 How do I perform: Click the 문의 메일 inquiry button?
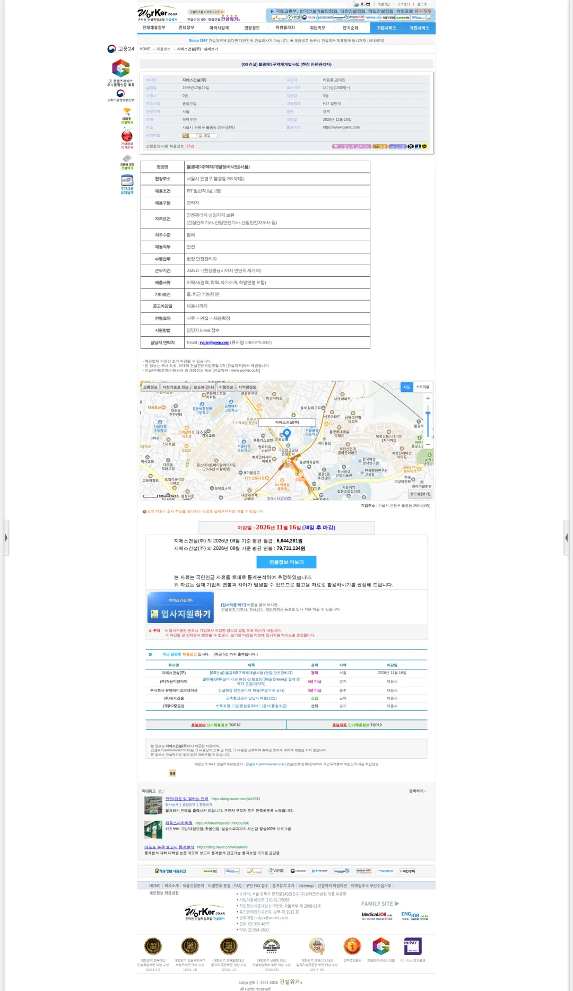(200, 136)
